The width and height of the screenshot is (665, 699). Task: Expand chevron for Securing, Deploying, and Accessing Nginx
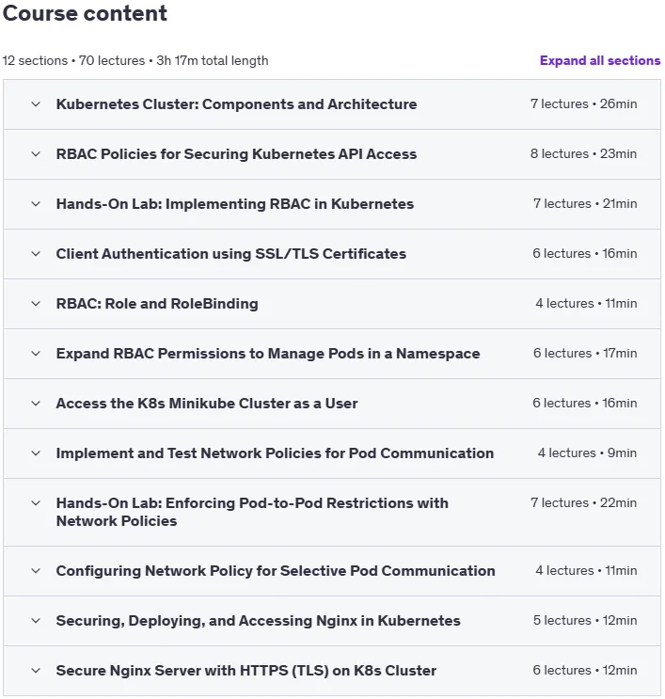(x=36, y=622)
